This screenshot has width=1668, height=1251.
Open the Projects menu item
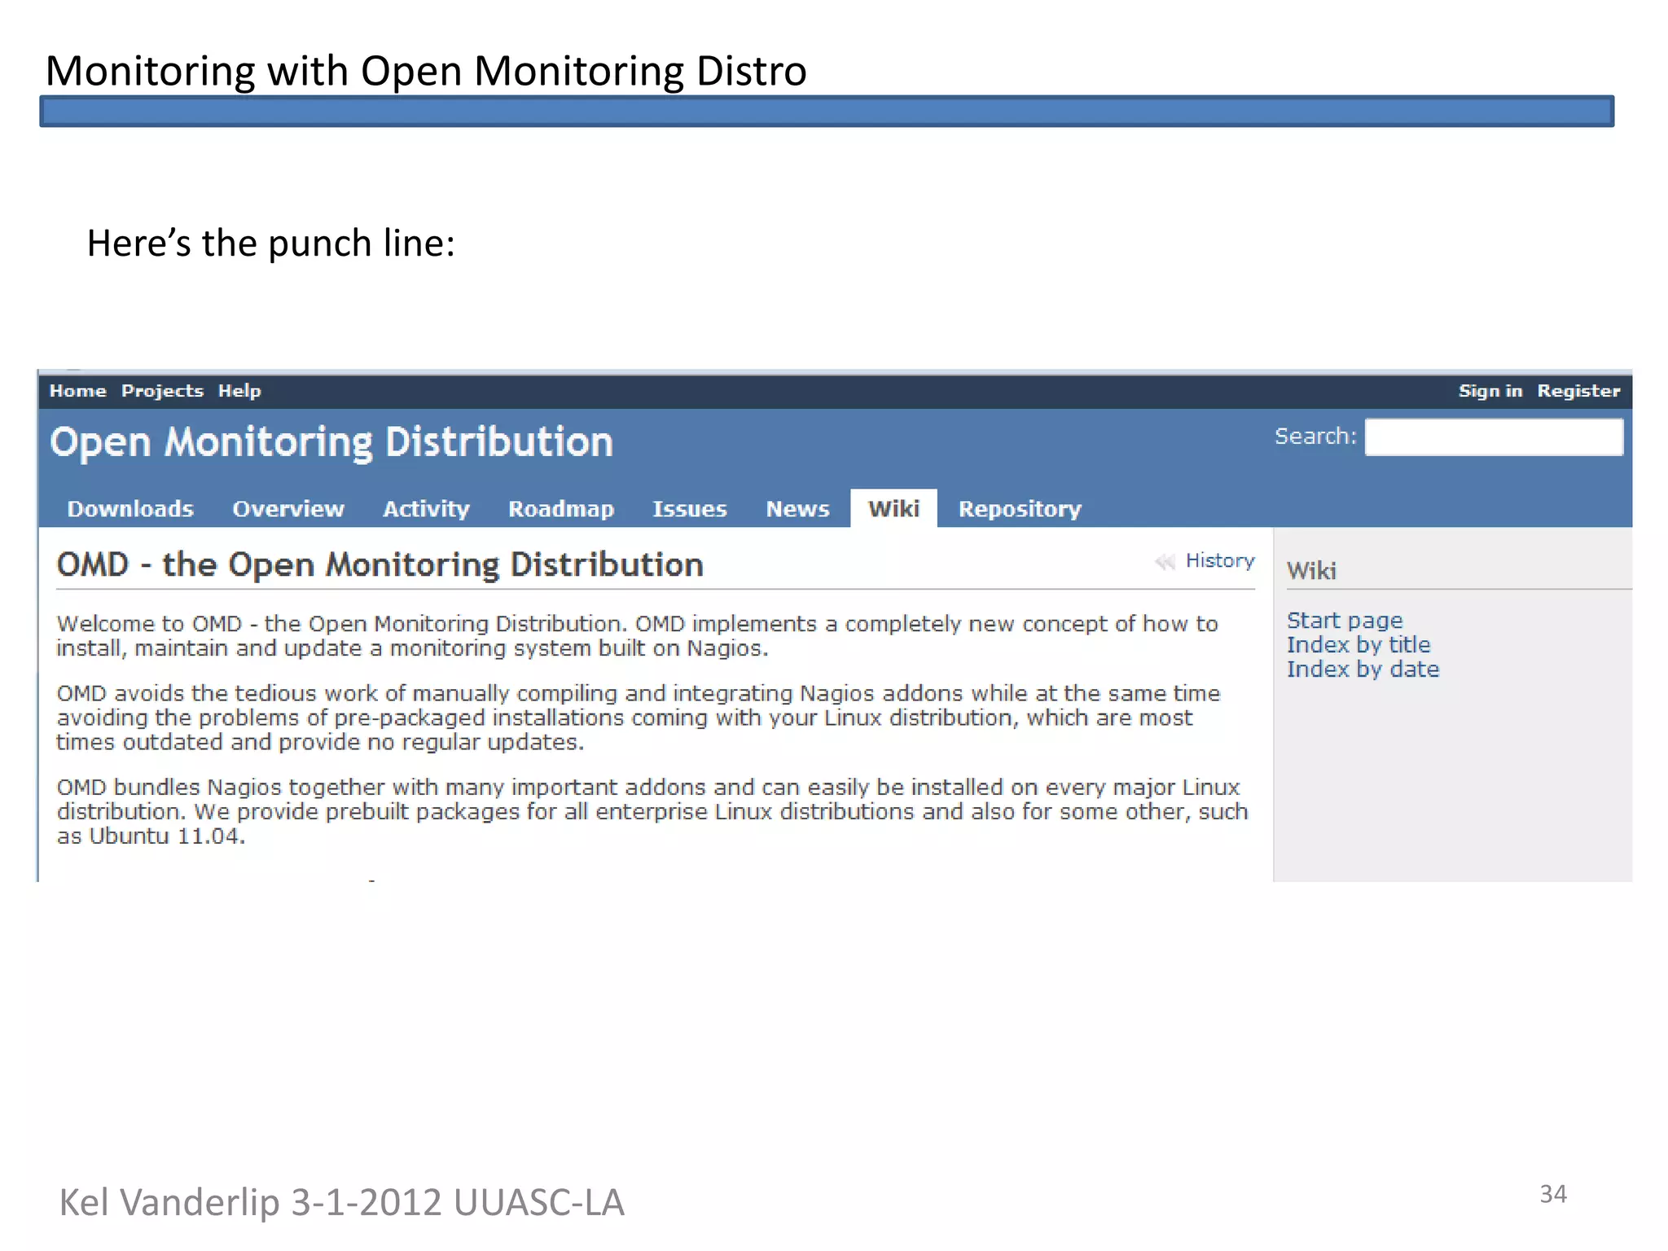pyautogui.click(x=162, y=391)
